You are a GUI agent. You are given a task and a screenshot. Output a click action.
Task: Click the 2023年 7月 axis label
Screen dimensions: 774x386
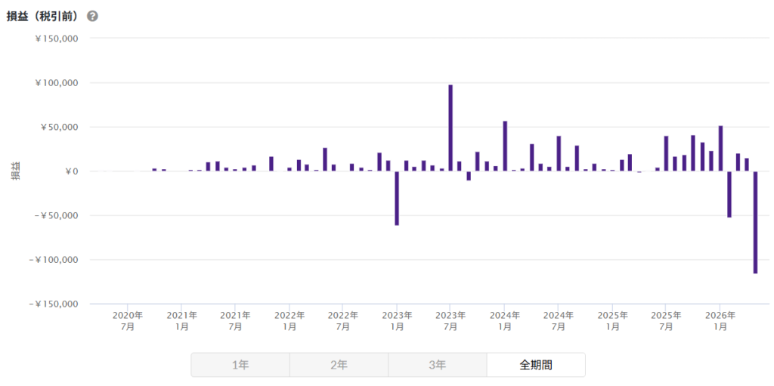(450, 320)
